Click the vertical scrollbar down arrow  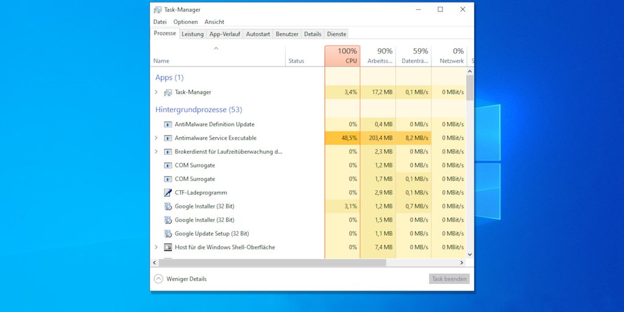[470, 253]
